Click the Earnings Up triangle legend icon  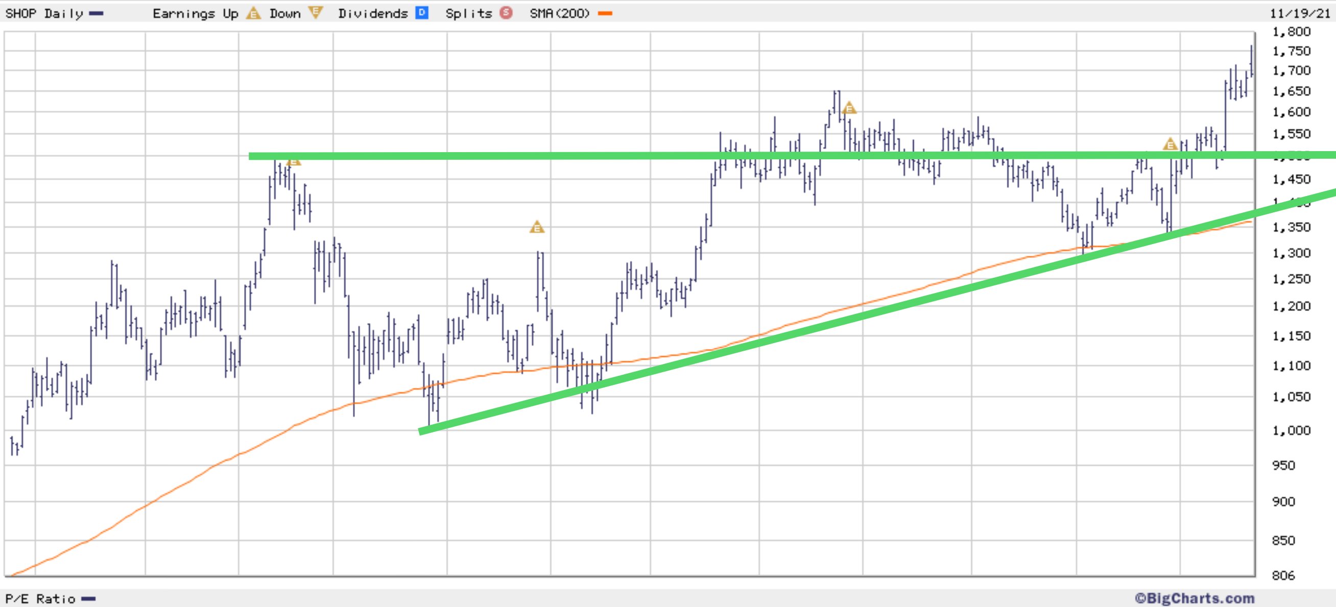[253, 13]
